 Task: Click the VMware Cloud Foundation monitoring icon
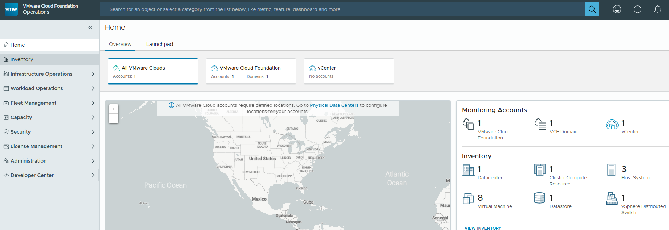[468, 124]
